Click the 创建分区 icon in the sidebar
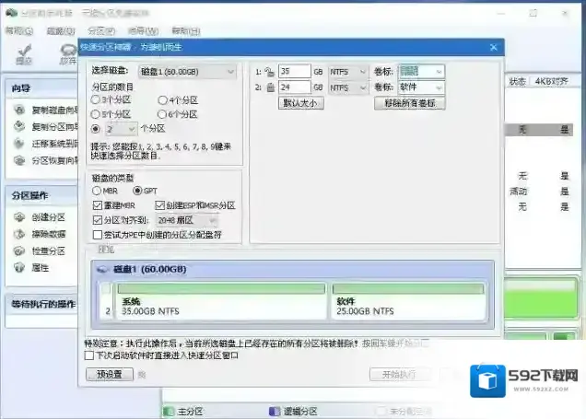This screenshot has height=419, width=586. point(19,217)
